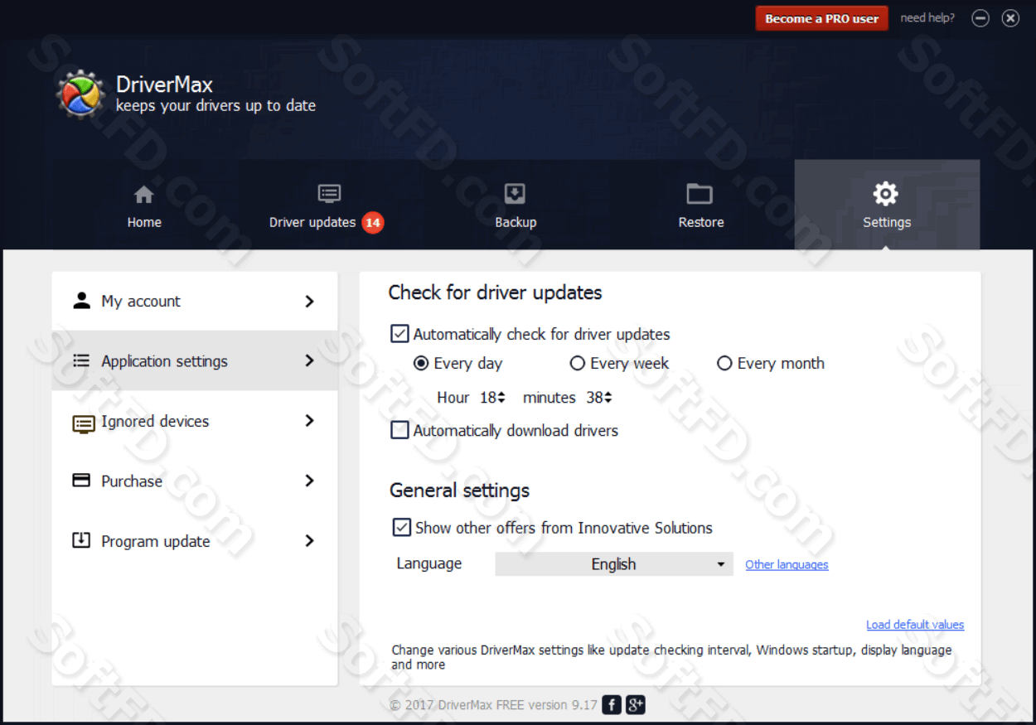Image resolution: width=1036 pixels, height=725 pixels.
Task: Click the Language label text
Action: click(428, 563)
